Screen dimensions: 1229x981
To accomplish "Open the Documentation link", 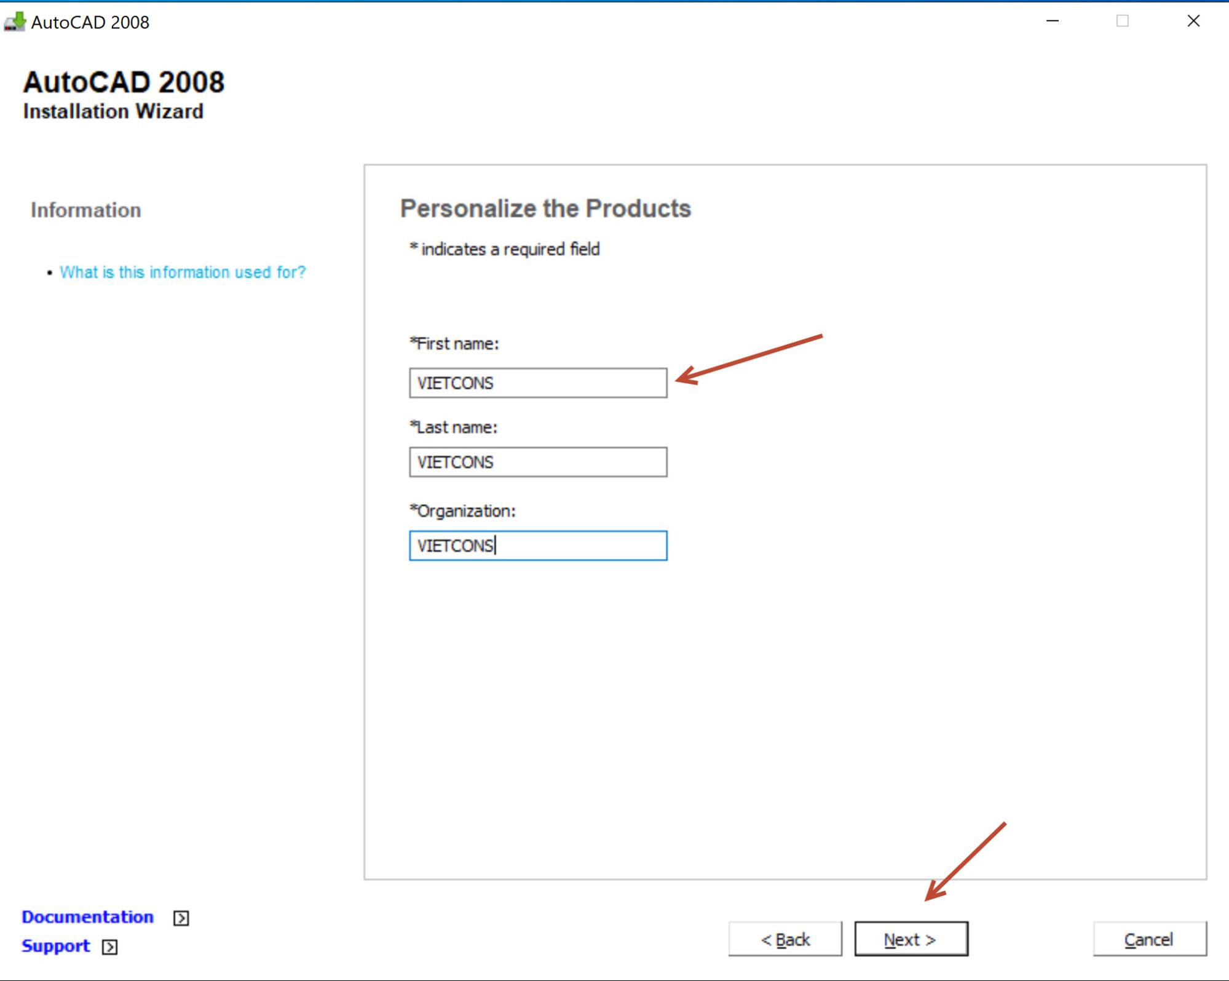I will click(87, 917).
